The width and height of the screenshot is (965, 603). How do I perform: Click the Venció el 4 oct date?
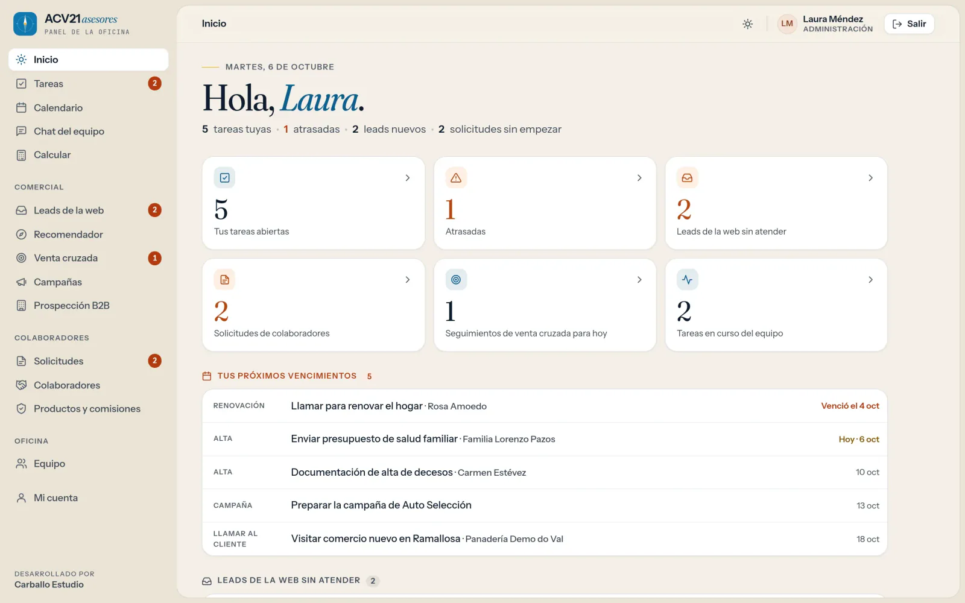[x=850, y=406]
